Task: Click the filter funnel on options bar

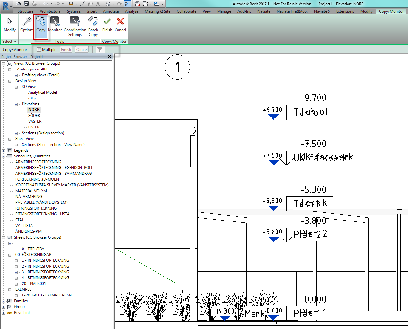Action: [100, 50]
